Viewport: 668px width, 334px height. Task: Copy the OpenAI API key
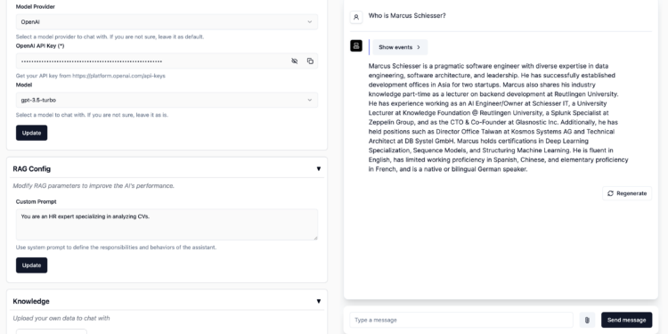click(310, 61)
